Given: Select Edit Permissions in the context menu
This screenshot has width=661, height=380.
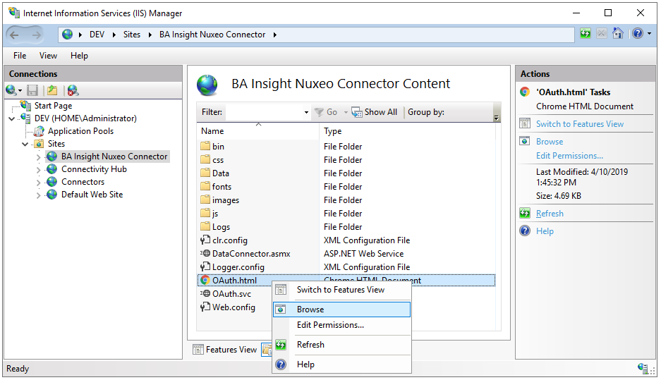Looking at the screenshot, I should [330, 325].
